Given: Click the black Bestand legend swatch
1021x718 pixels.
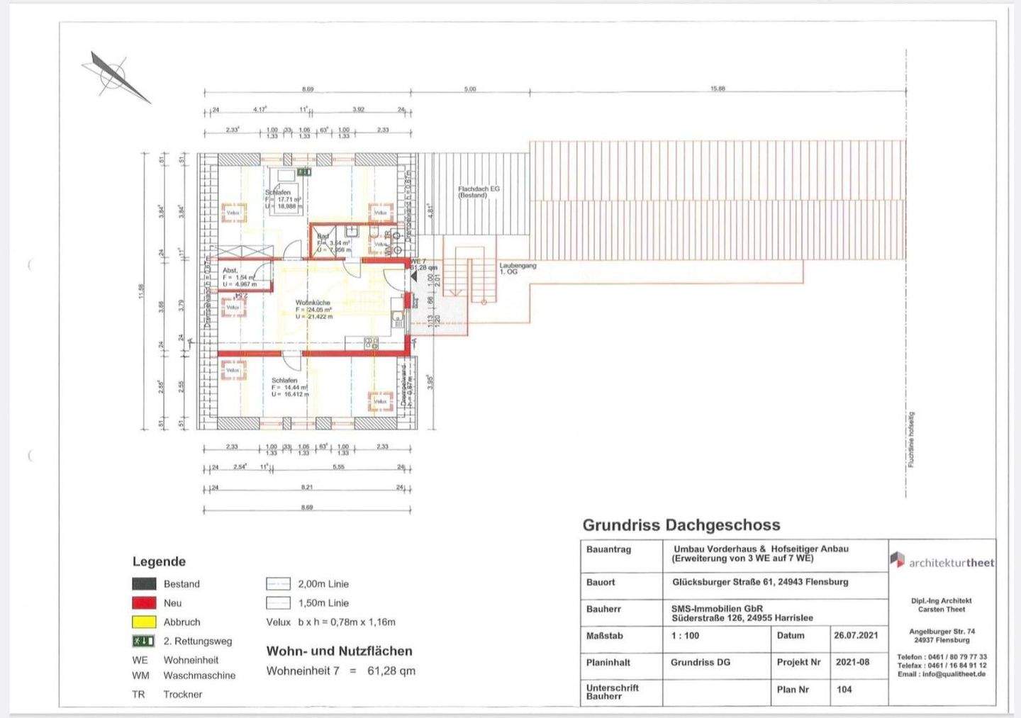Looking at the screenshot, I should [x=144, y=584].
